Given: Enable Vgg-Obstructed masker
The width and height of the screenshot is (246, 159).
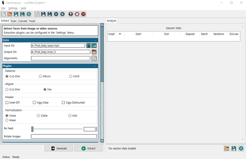Looking at the screenshot, I should [73, 103].
